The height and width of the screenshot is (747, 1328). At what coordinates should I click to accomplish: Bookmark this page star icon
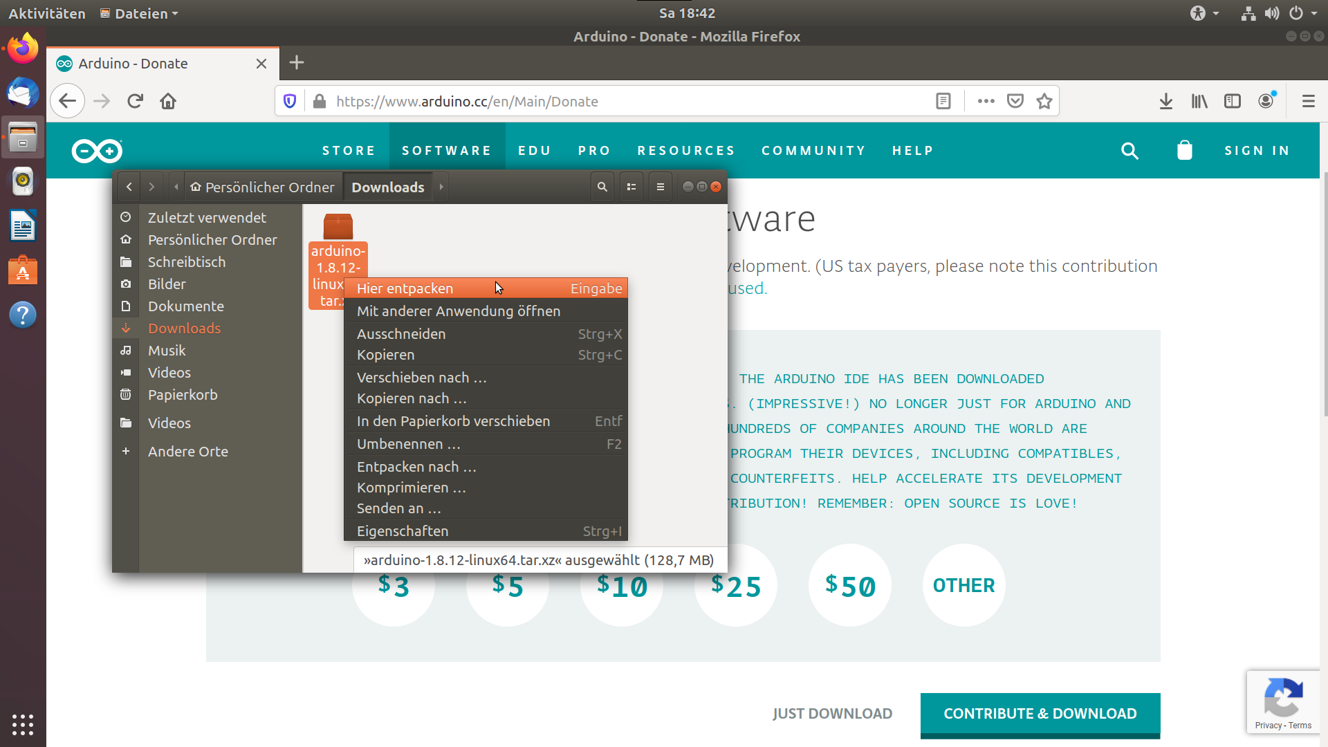[1044, 102]
